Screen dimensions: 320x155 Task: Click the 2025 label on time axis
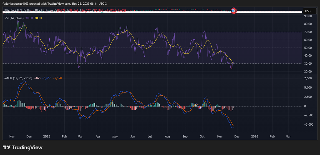[x=47, y=137]
